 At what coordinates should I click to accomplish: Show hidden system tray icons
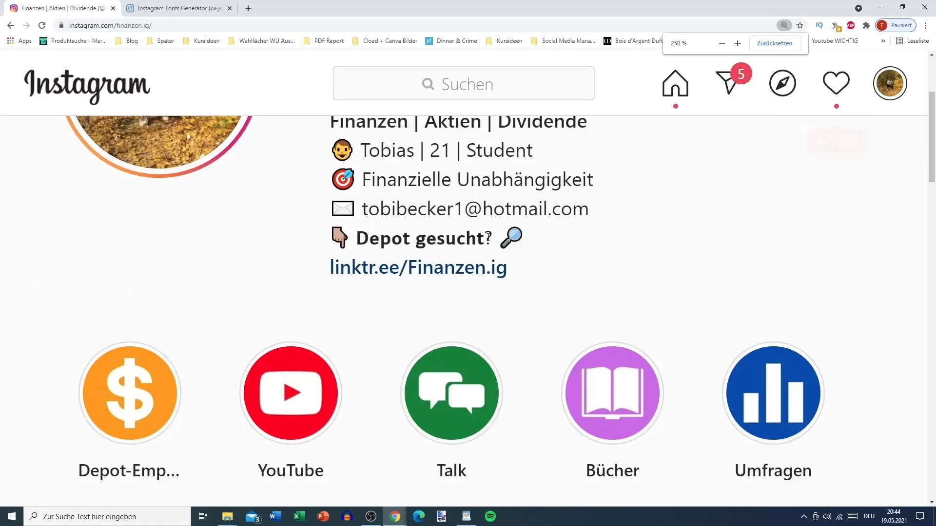pyautogui.click(x=803, y=516)
